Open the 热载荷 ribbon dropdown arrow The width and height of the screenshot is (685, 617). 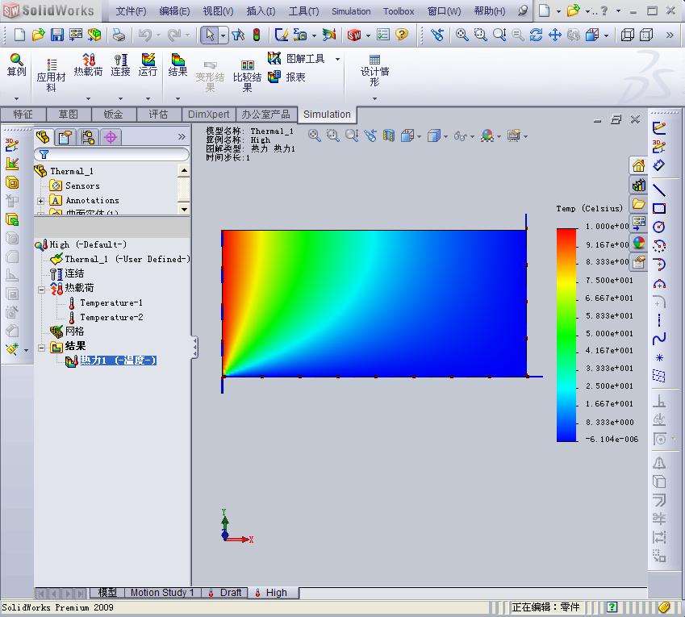88,99
